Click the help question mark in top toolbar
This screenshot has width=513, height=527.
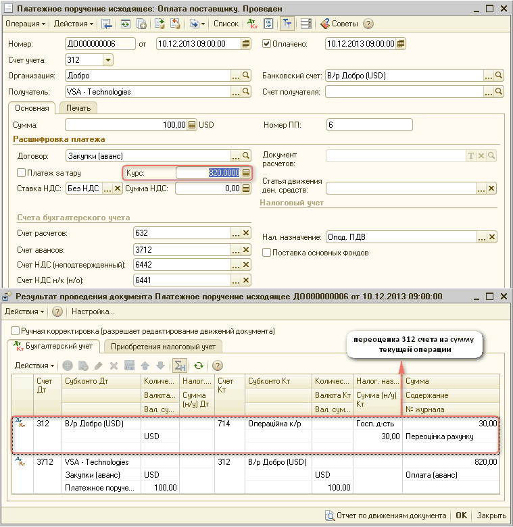tap(368, 24)
